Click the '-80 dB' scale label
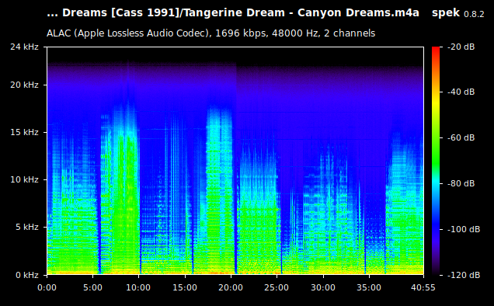This screenshot has height=306, width=494. pos(461,183)
